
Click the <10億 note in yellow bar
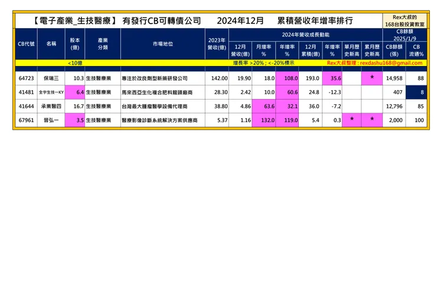point(75,63)
